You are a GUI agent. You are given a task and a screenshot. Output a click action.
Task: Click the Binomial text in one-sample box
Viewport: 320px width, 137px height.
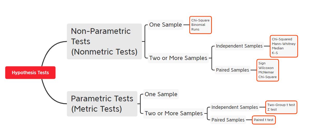(x=198, y=25)
